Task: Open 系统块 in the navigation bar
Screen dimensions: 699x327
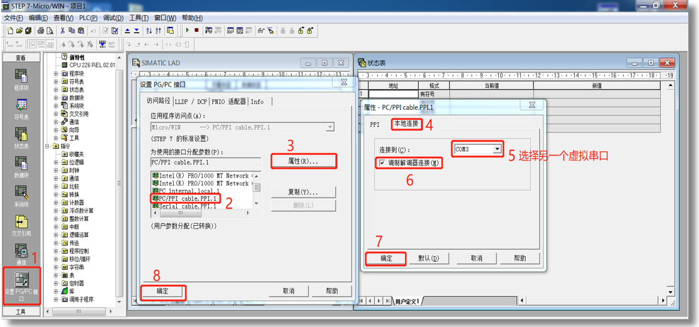Action: click(21, 195)
